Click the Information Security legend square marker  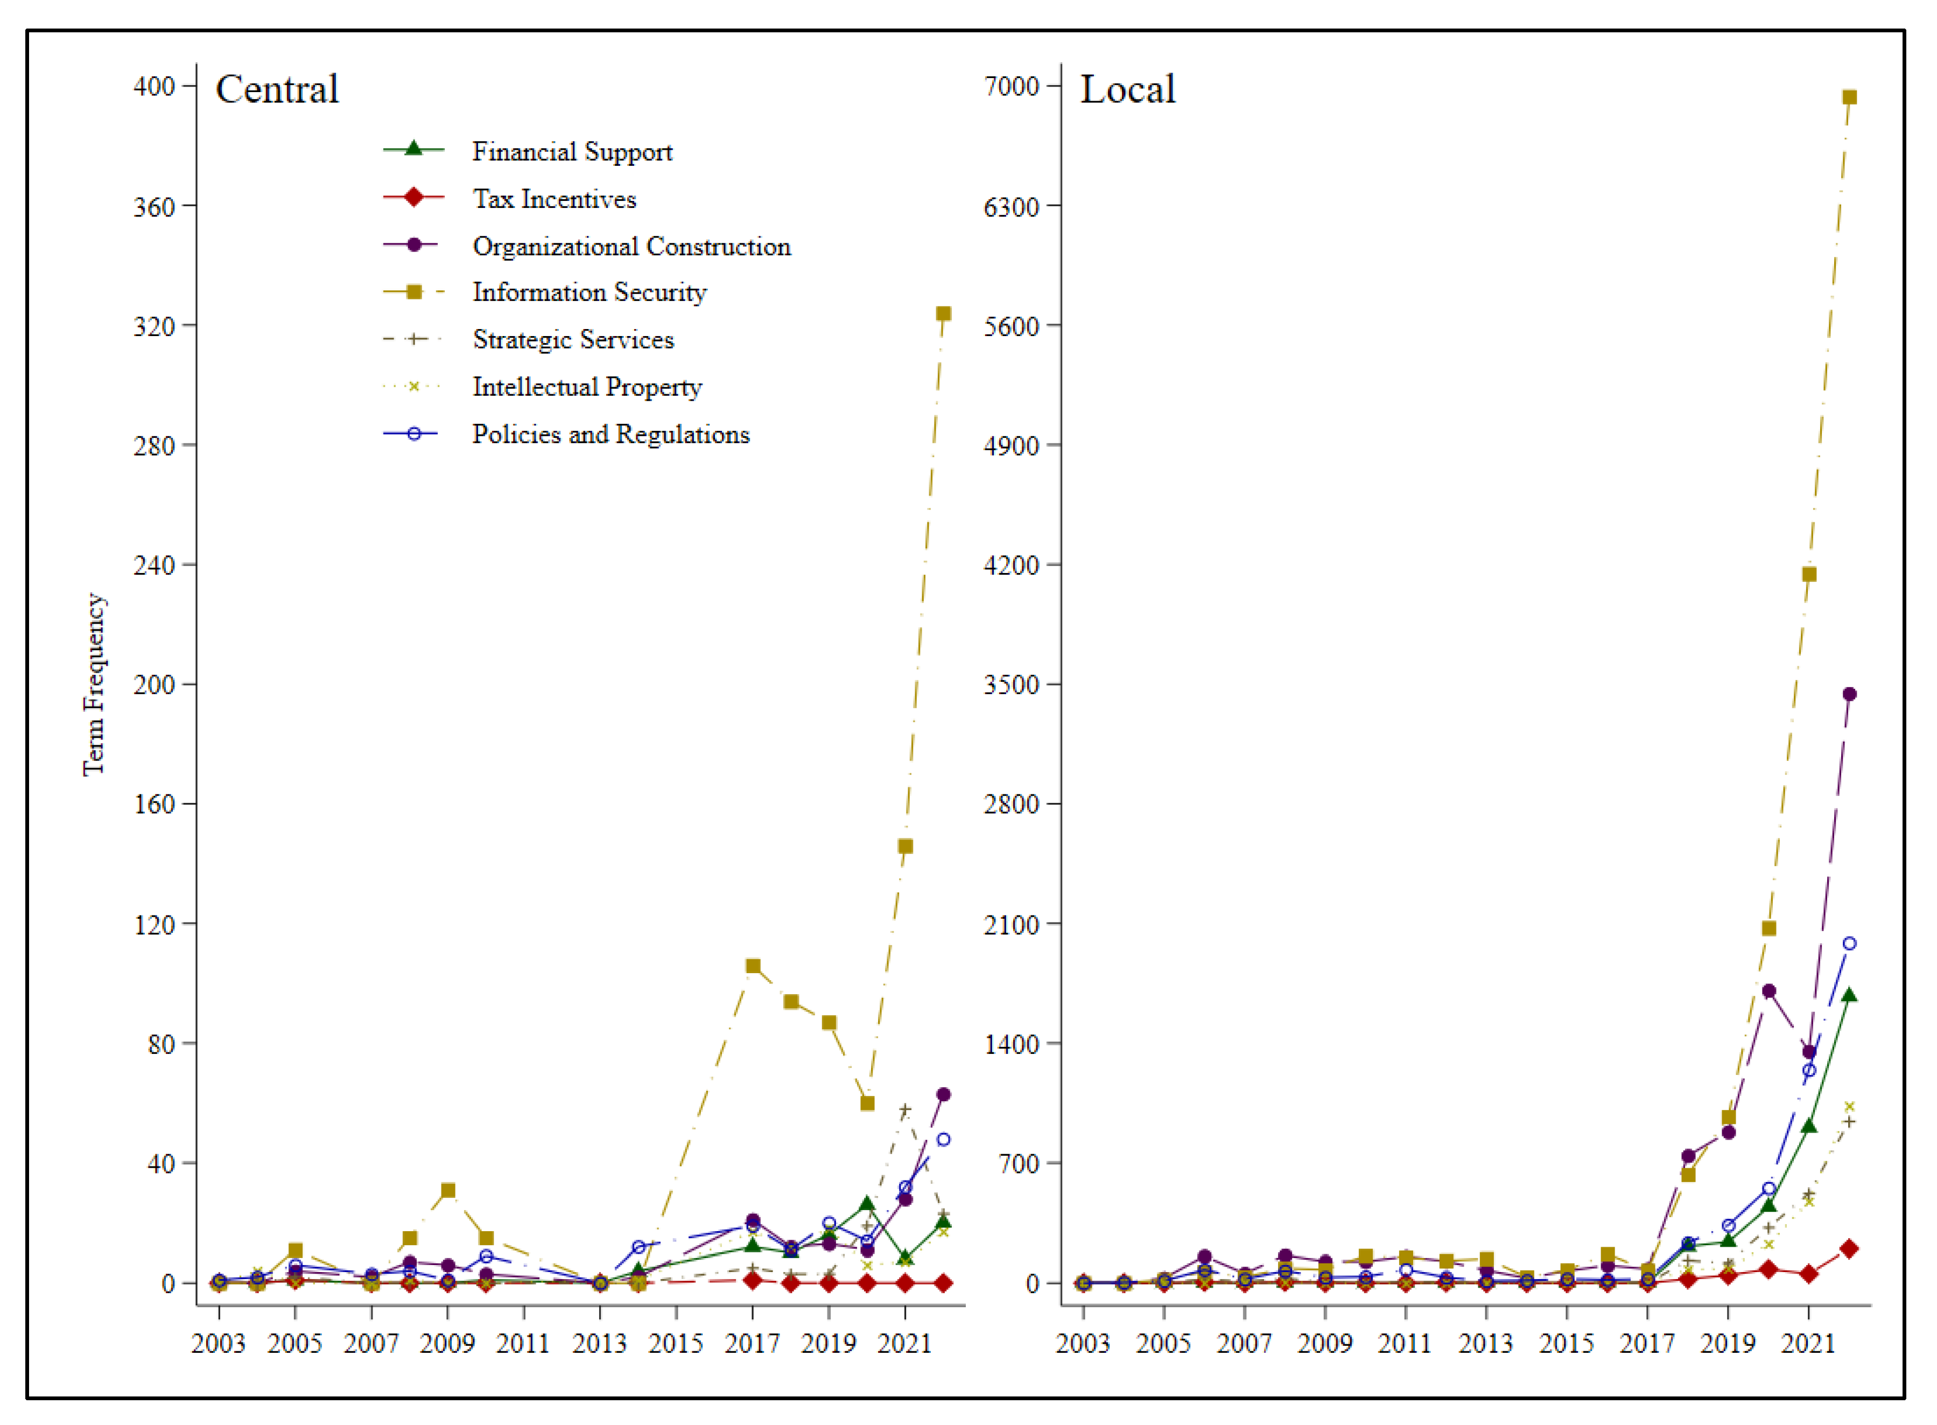(x=414, y=292)
